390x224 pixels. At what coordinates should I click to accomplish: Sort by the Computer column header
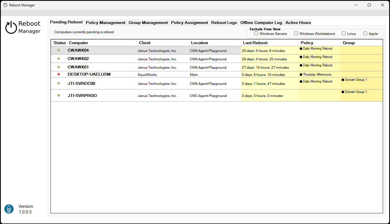click(x=102, y=43)
